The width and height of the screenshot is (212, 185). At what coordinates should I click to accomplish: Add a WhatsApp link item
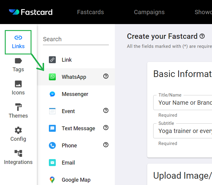76,77
